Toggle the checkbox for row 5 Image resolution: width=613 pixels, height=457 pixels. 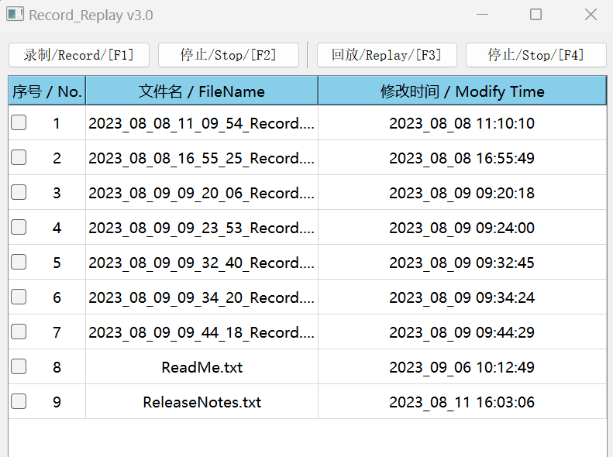19,262
